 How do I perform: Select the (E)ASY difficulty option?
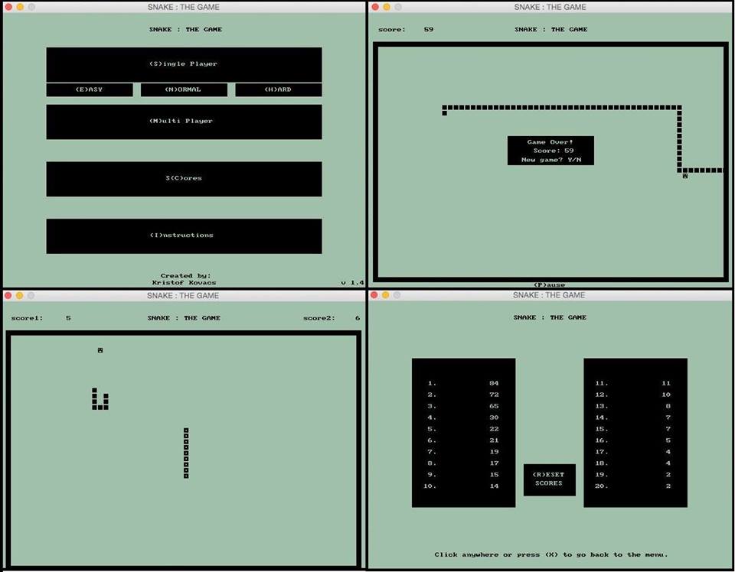(x=90, y=89)
